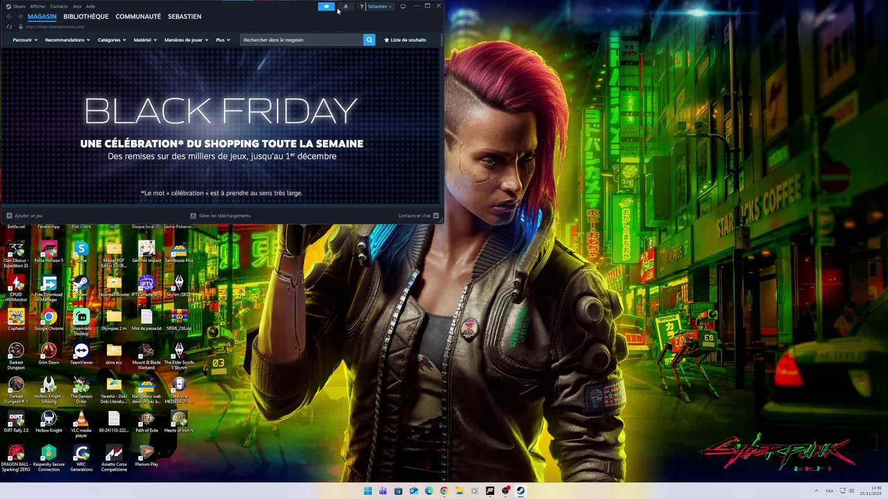This screenshot has width=888, height=499.
Task: Open the Forza Horizon 5 desktop icon
Action: tap(49, 252)
